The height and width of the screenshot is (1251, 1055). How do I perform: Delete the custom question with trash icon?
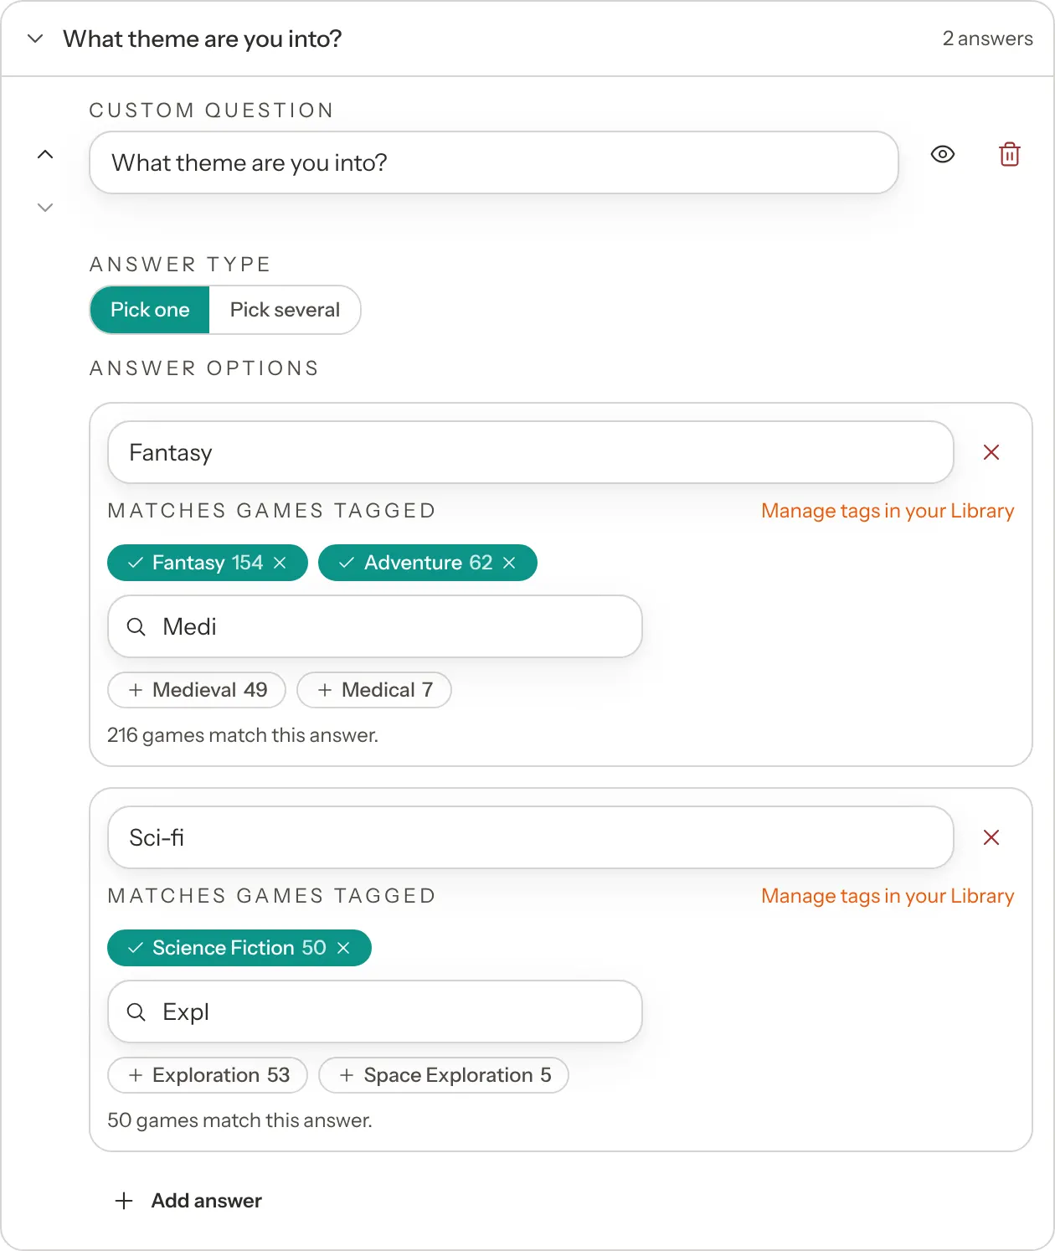[x=1010, y=154]
